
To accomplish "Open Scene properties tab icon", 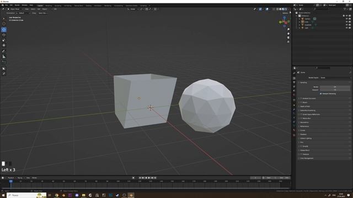I will pyautogui.click(x=294, y=90).
